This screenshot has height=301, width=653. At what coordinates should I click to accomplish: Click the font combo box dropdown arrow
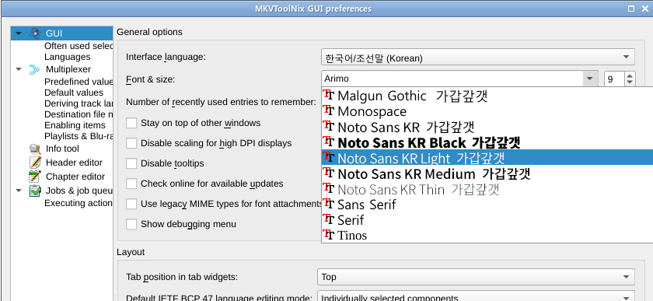coord(589,79)
